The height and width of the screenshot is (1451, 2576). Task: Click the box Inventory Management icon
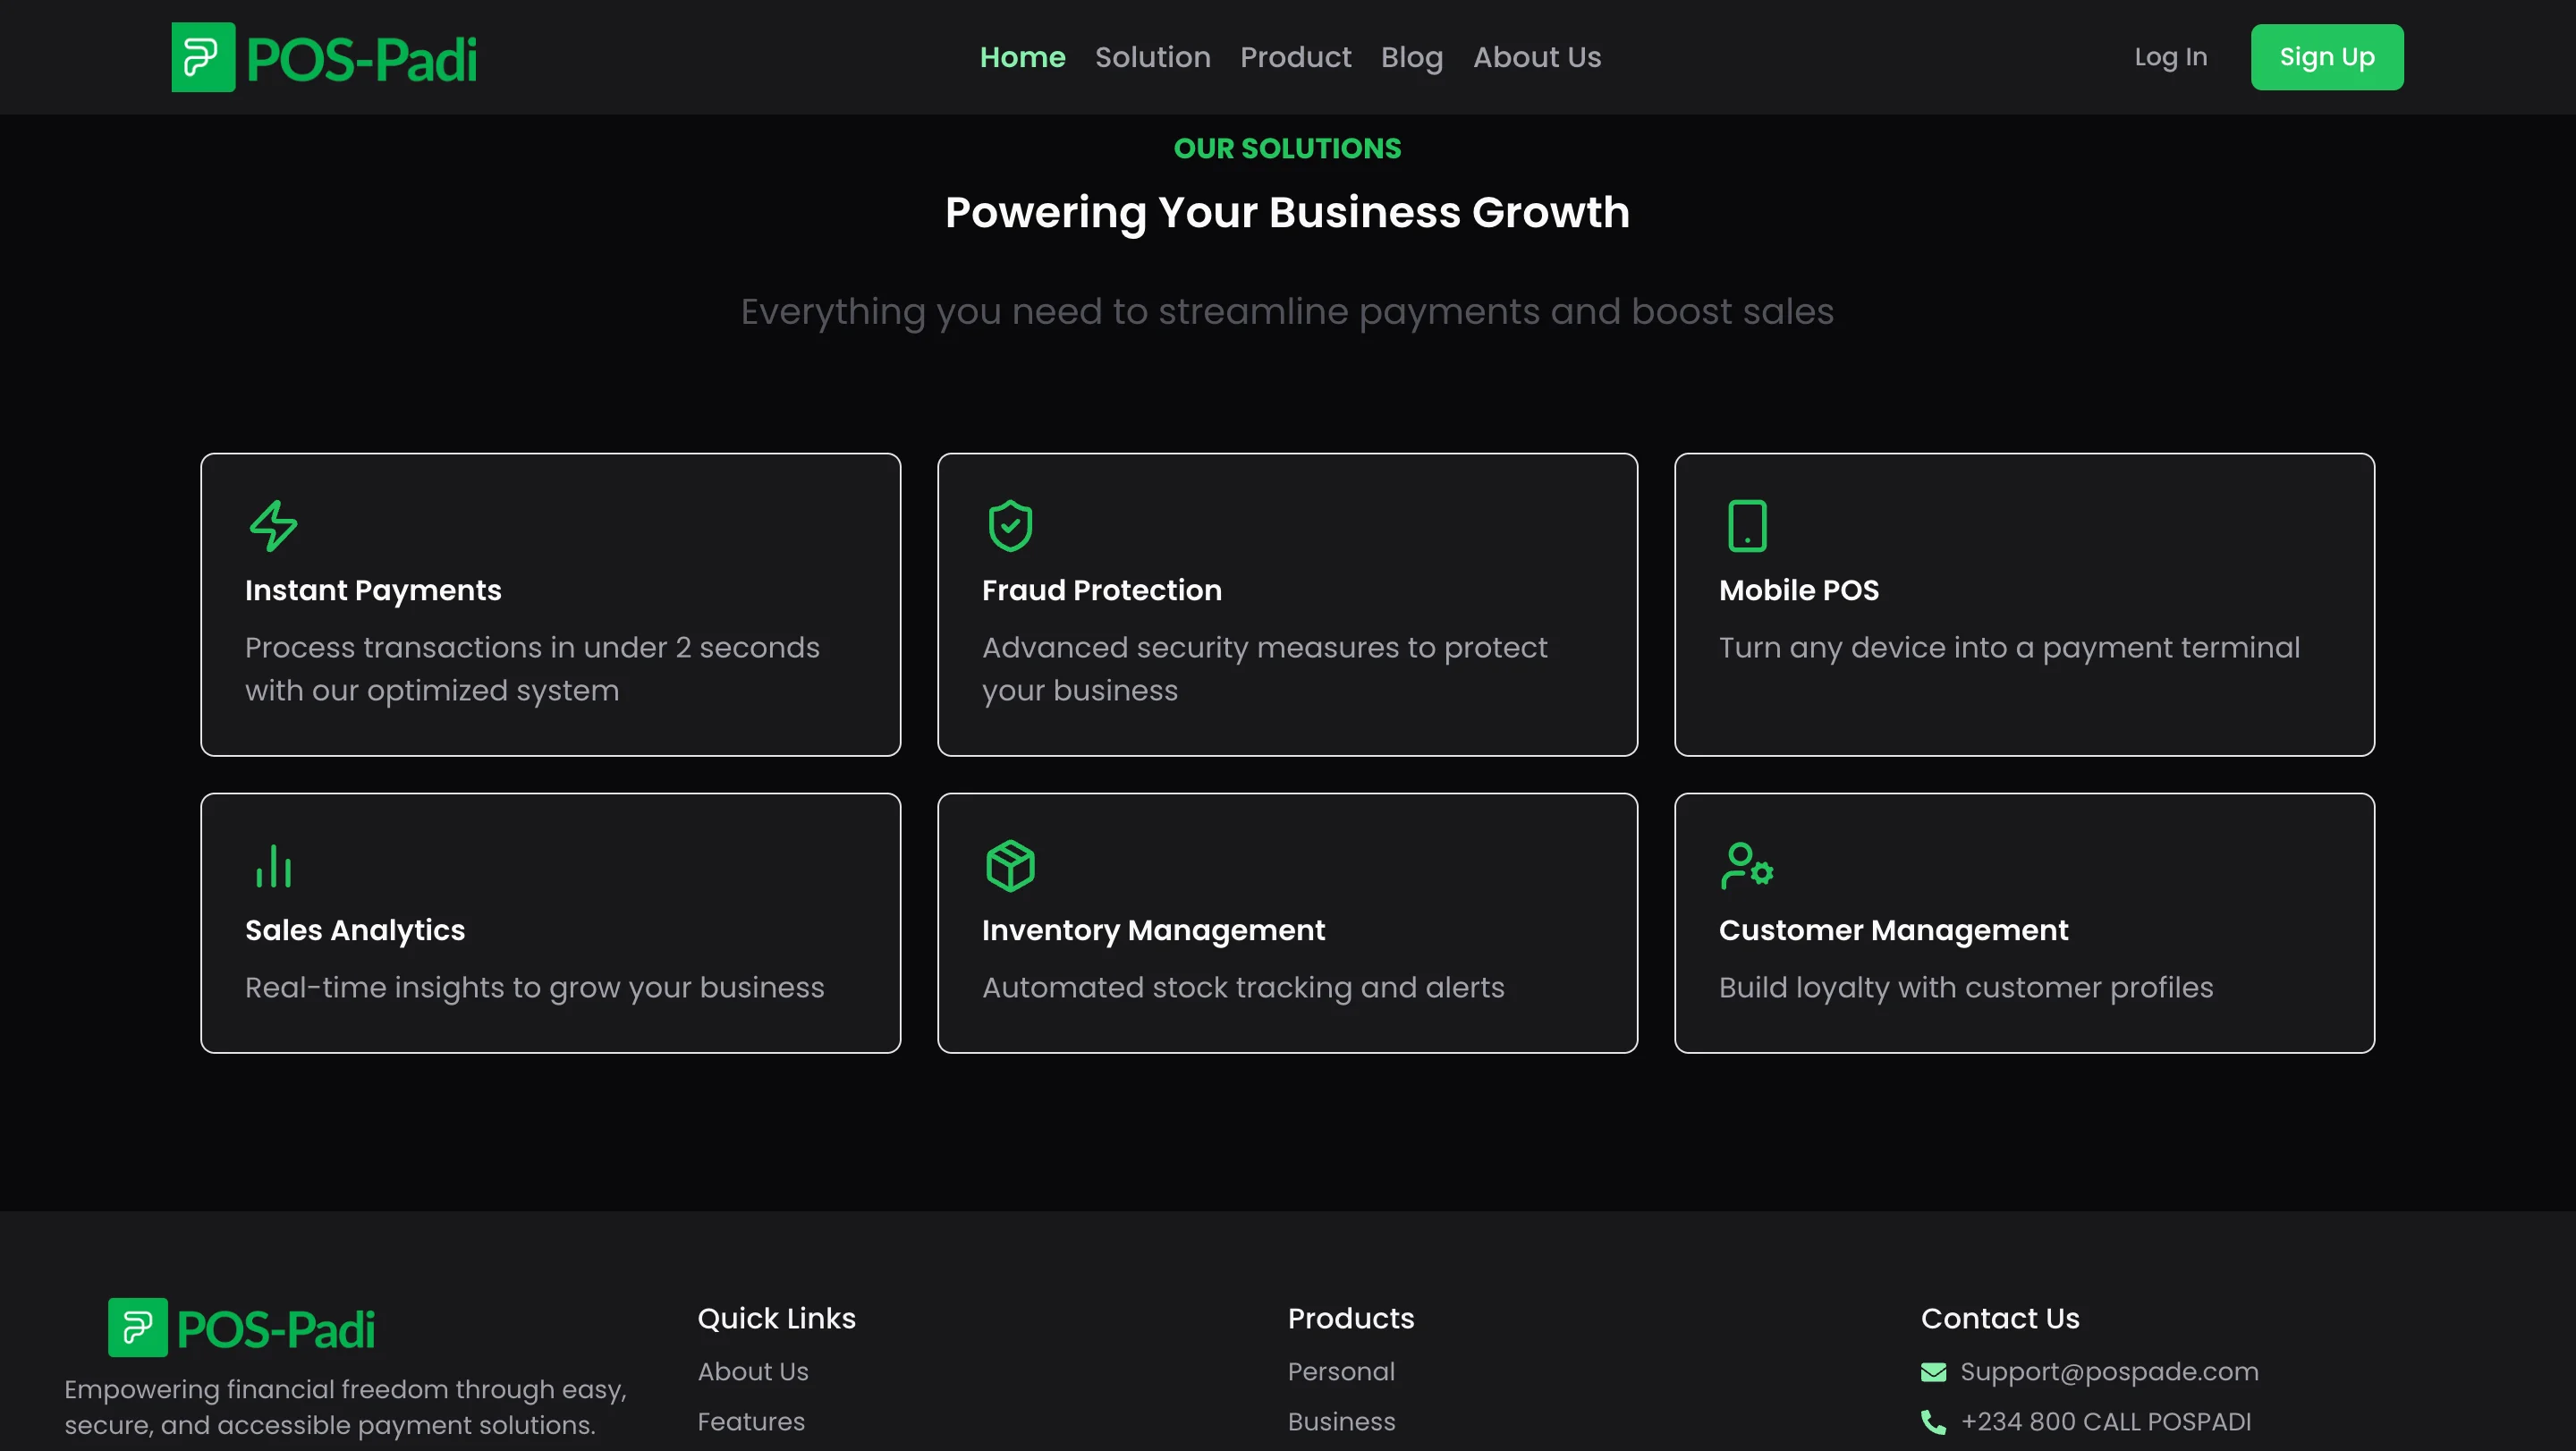[1010, 866]
